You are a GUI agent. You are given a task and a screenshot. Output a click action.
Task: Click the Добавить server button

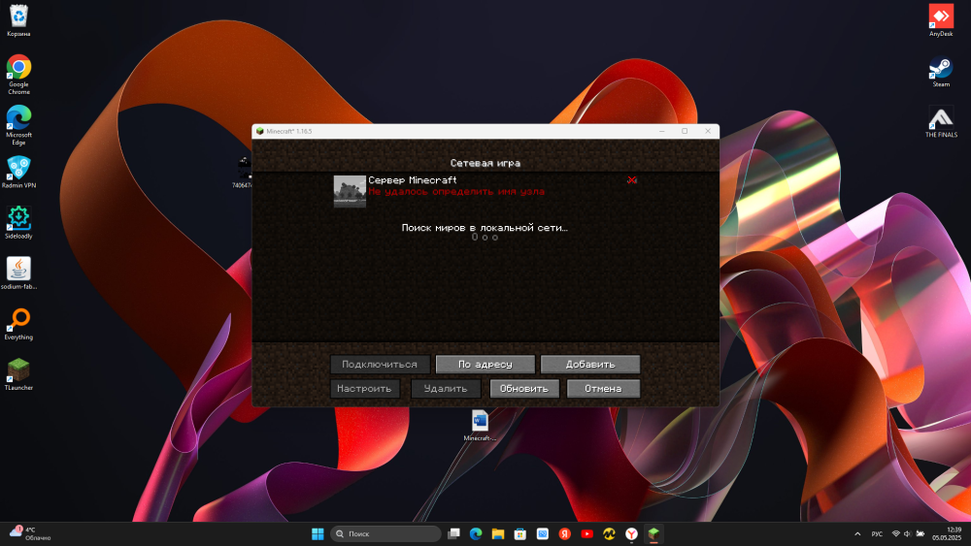point(590,365)
